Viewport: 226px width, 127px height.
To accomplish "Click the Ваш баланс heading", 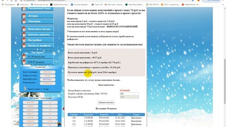I will coord(37,52).
